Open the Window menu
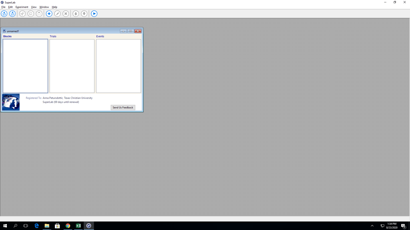Screen dimensions: 410x230 point(44,7)
